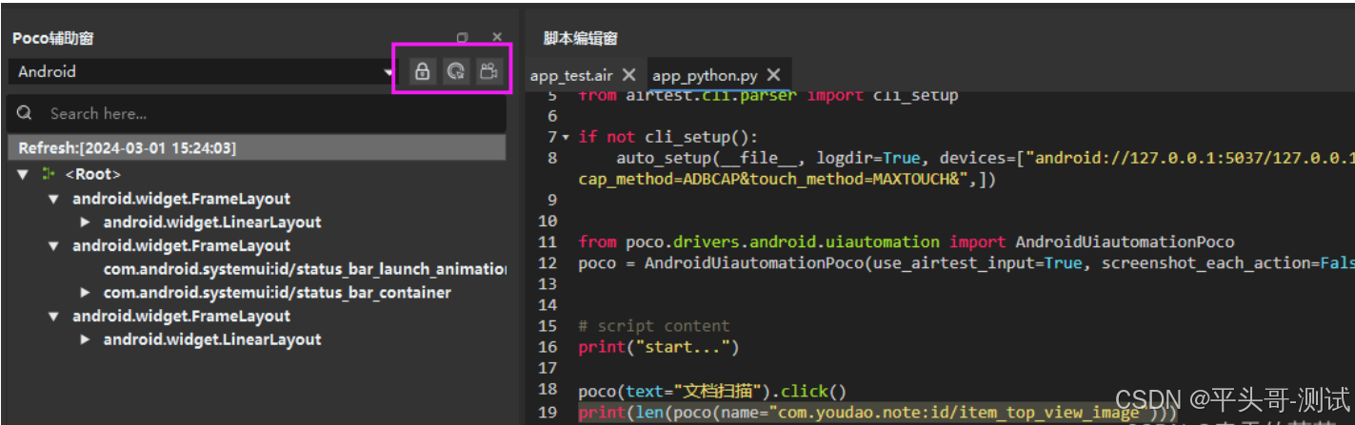The width and height of the screenshot is (1355, 425).
Task: Close the app_test.air tab
Action: pos(628,74)
